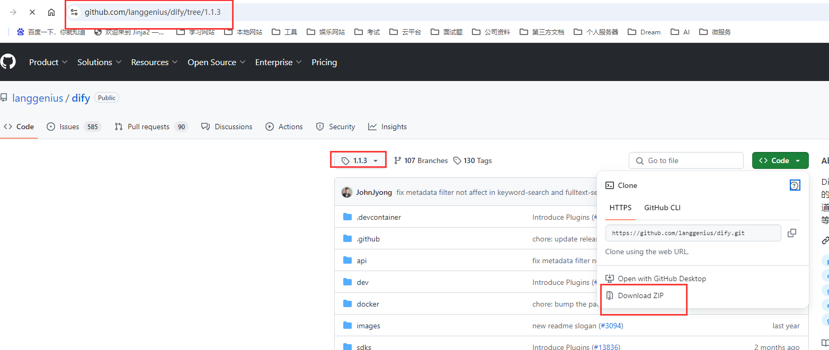Open the 公司资料 bookmark folder
Screen dimensions: 829x350
click(491, 32)
